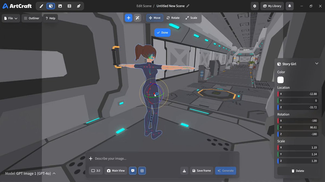Select the pen nib edit mode icon
The width and height of the screenshot is (325, 182).
[79, 6]
